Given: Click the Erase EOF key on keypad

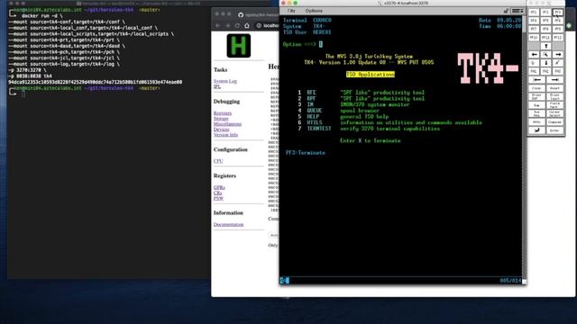Looking at the screenshot, I should [x=537, y=96].
